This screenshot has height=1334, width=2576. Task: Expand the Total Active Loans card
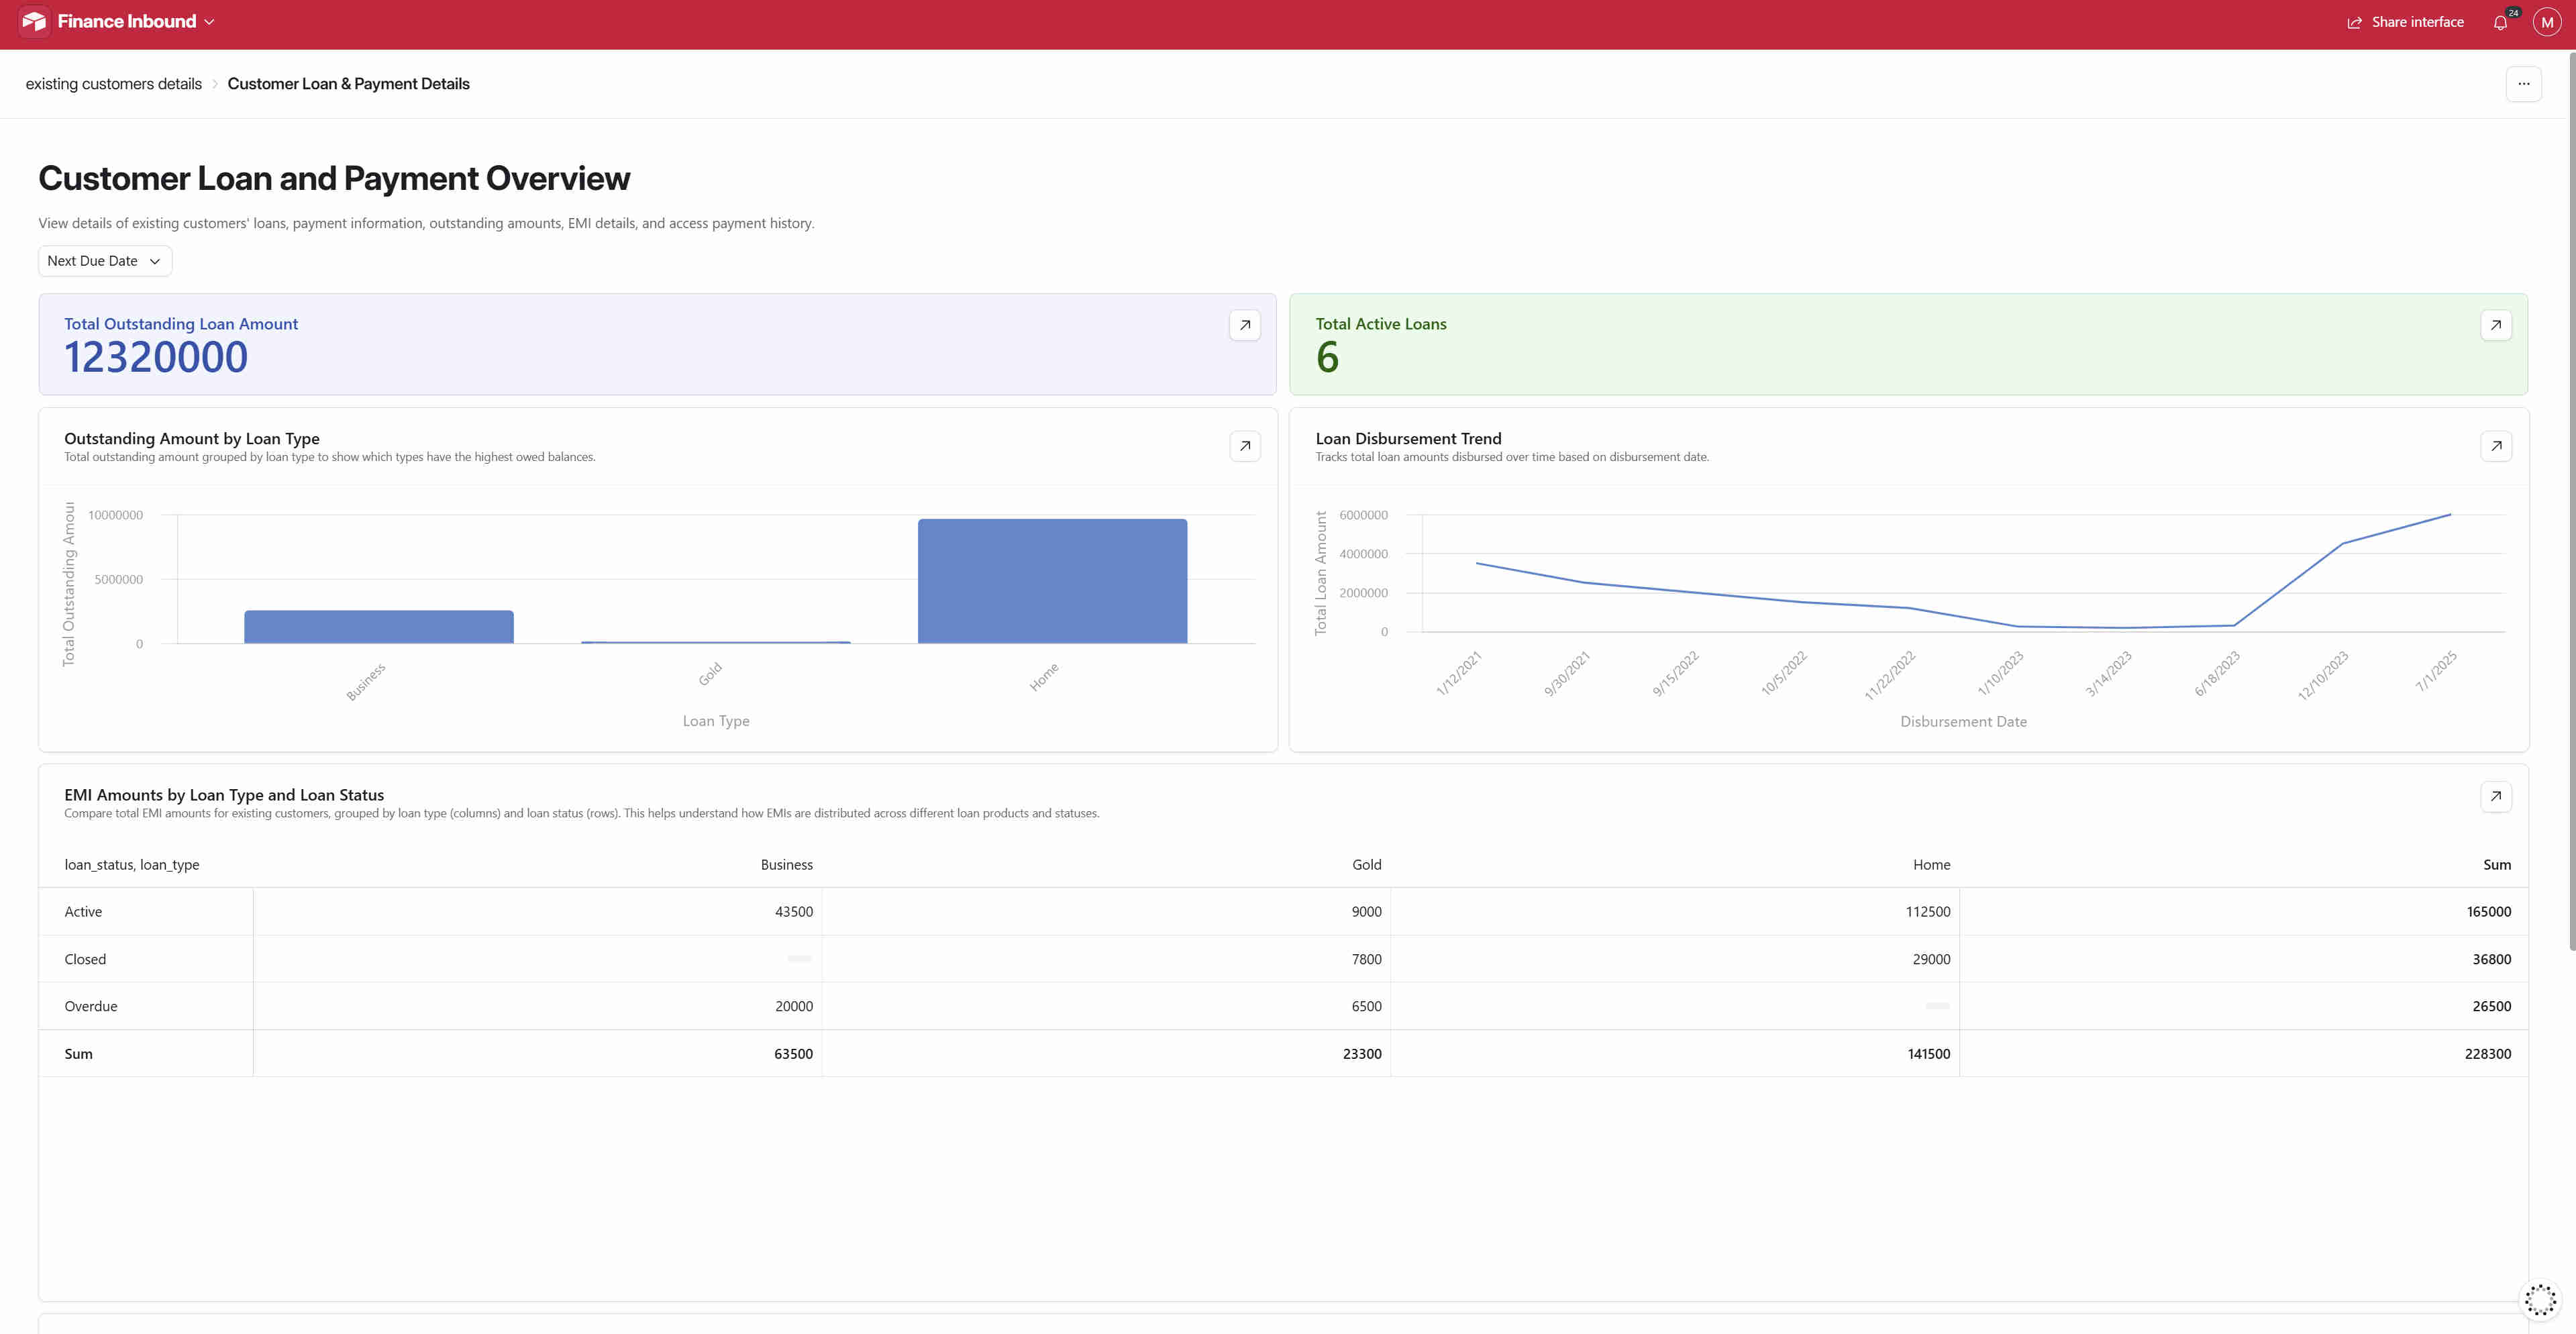click(x=2495, y=325)
